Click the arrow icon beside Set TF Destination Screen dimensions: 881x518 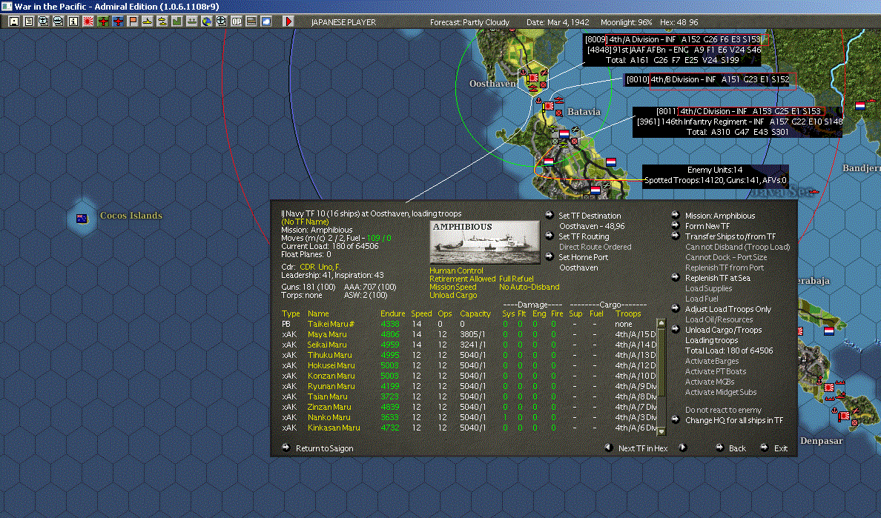point(549,215)
